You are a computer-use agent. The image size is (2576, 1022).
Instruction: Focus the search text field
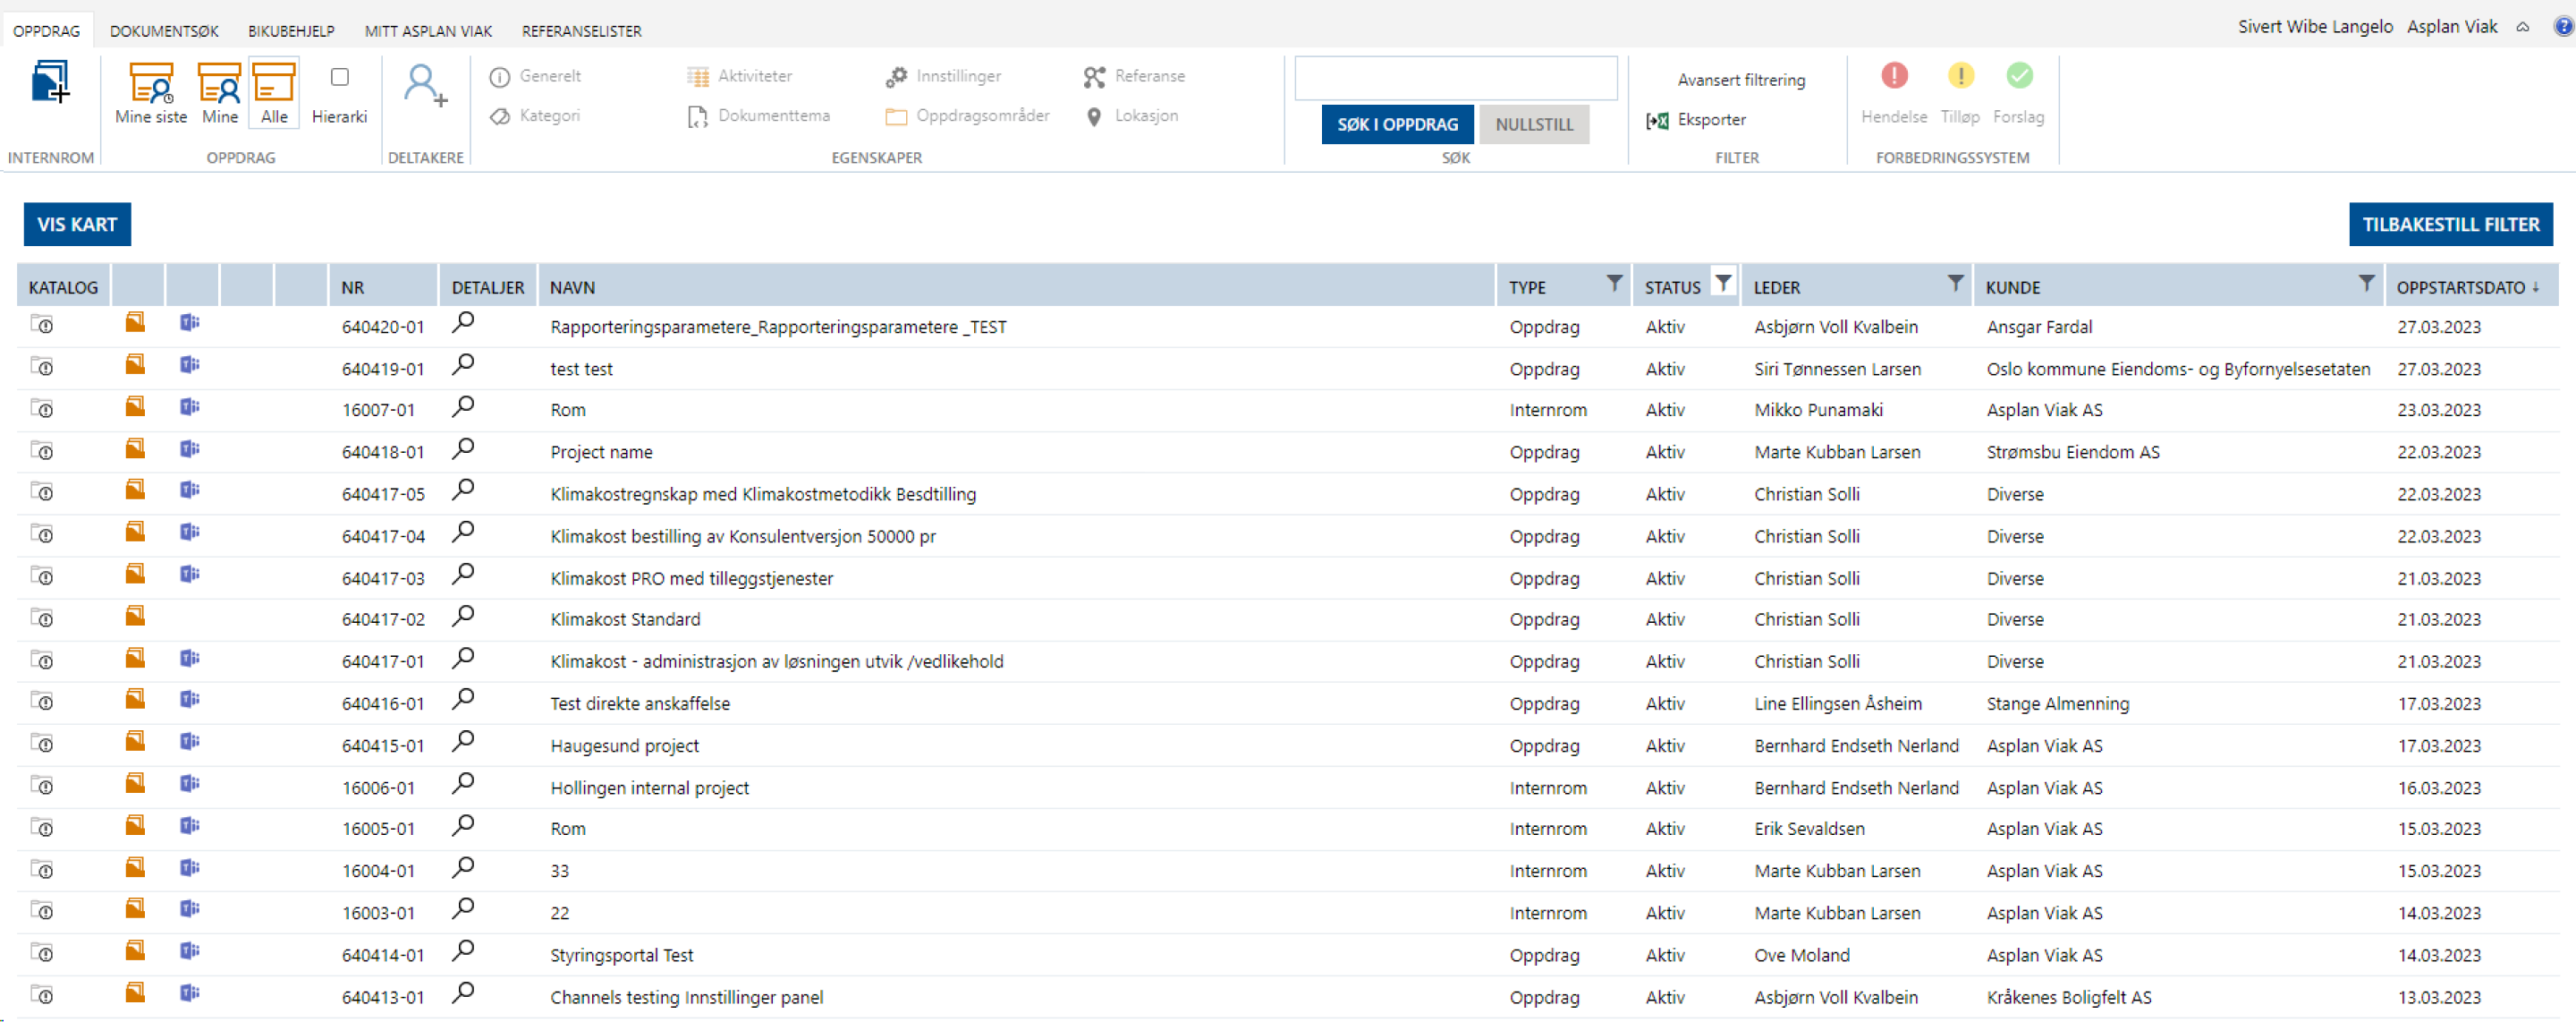click(1455, 78)
